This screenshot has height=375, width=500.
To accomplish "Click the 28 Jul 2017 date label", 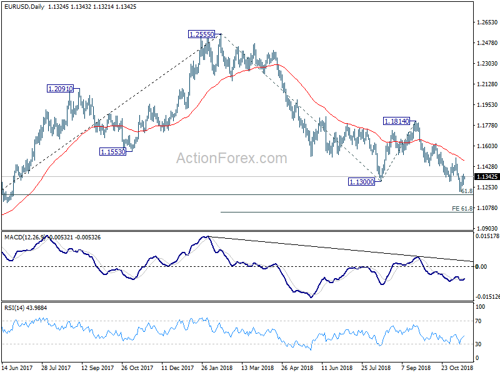I will tap(56, 368).
